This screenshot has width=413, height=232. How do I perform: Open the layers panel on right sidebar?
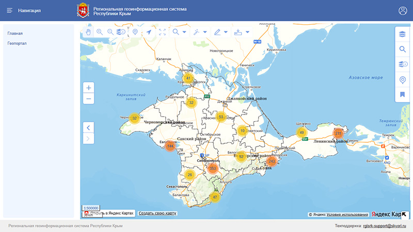coord(402,34)
